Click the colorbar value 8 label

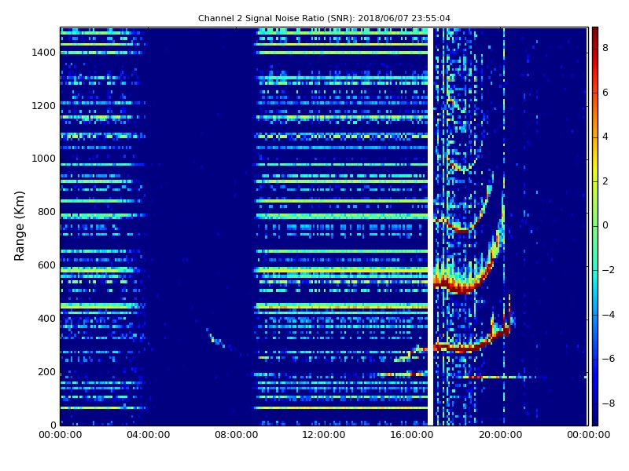click(x=605, y=48)
